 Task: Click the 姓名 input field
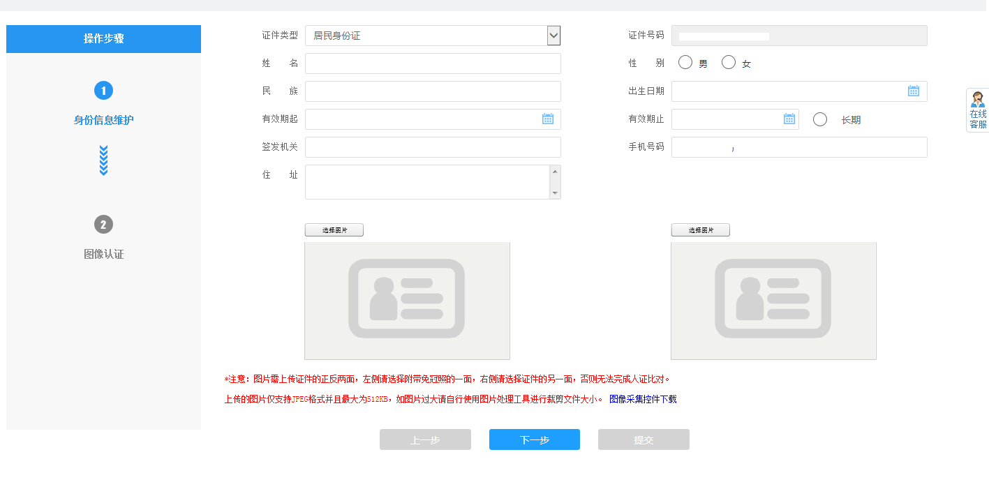(433, 63)
